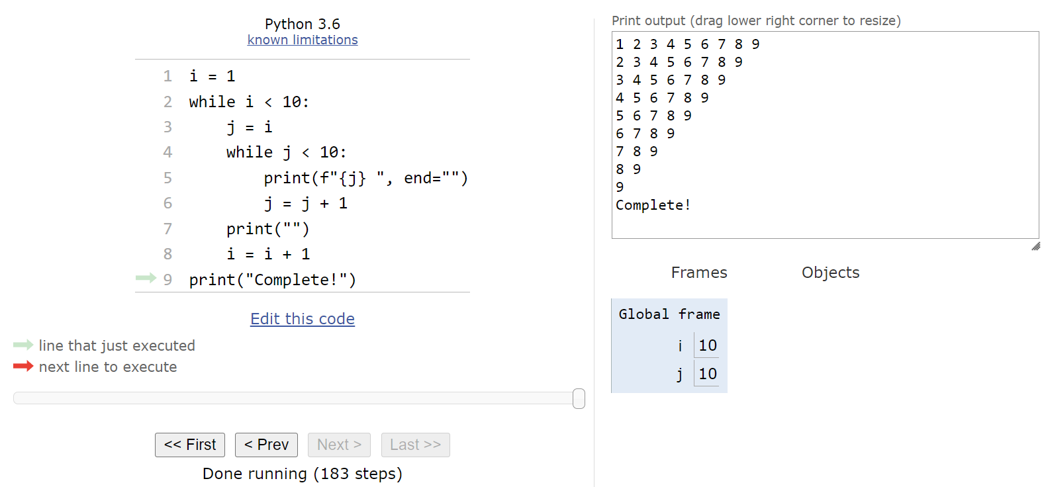Click line number 5 in the gutter
Image resolution: width=1044 pixels, height=487 pixels.
point(167,178)
